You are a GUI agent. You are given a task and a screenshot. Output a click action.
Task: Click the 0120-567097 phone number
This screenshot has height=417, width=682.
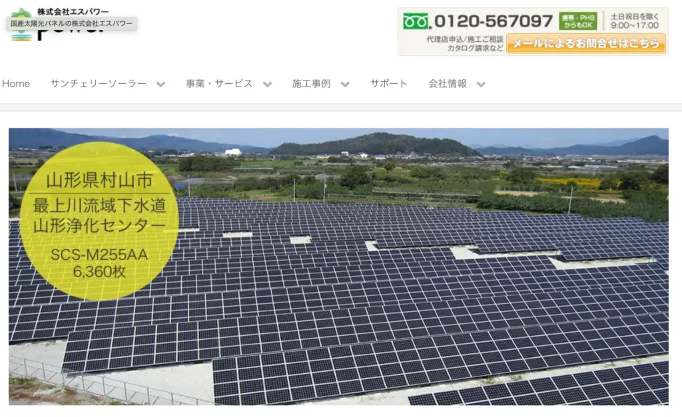point(494,21)
